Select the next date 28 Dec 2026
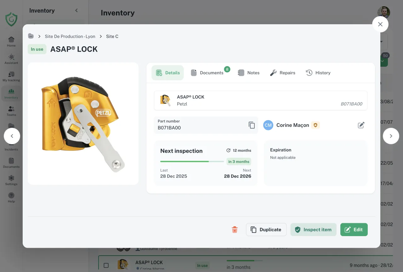The image size is (403, 272). 237,176
